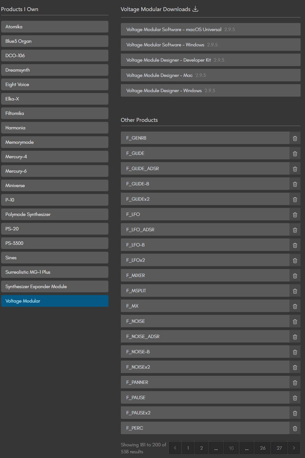Choose Surrealistic MG-1 Plus product
The height and width of the screenshot is (458, 305).
[55, 272]
